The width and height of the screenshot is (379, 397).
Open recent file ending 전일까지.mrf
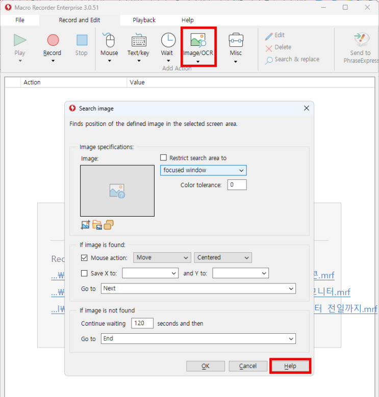[345, 309]
